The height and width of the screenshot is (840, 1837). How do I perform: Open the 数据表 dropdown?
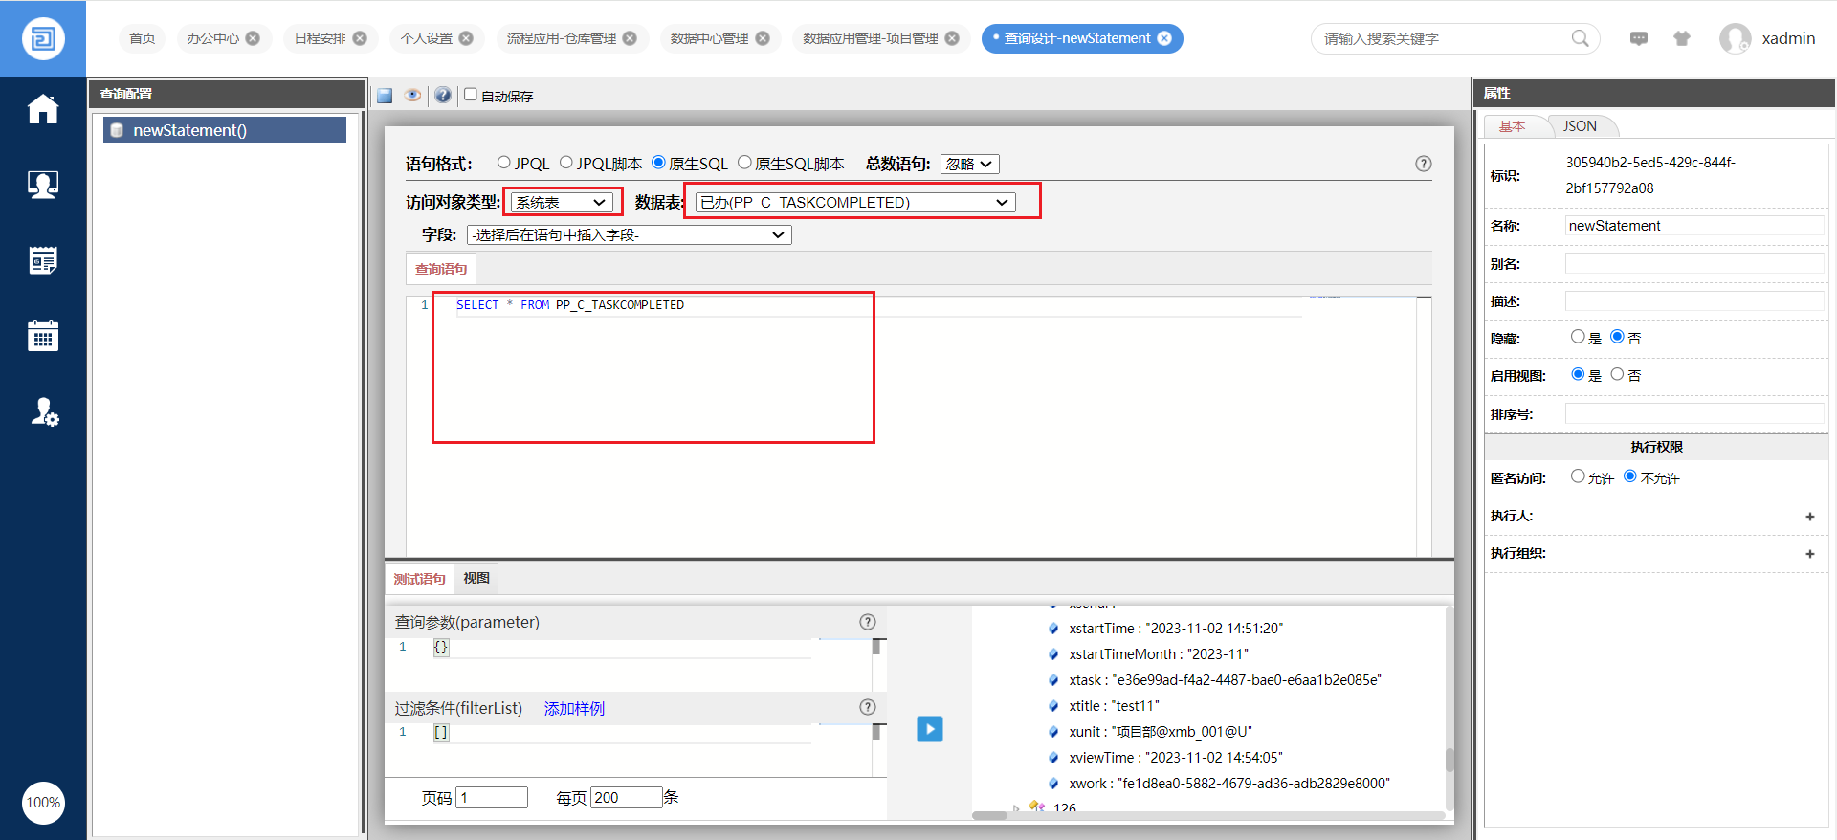[x=854, y=202]
